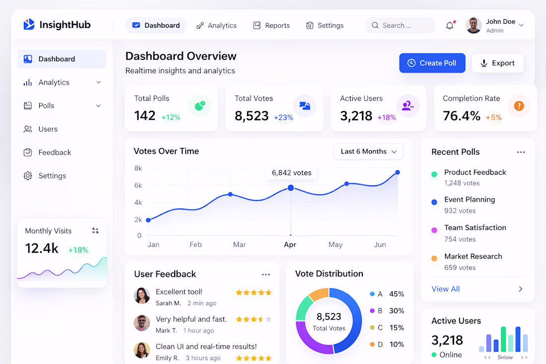Click the star rating for Very helpful and fast.
This screenshot has width=546, height=364.
254,319
